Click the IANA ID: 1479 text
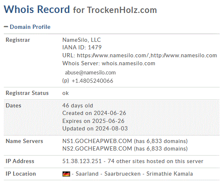Image resolution: width=220 pixels, height=184 pixels. [x=82, y=47]
